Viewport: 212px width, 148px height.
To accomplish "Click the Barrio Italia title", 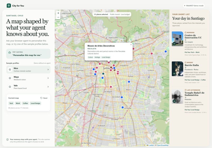I will click(x=192, y=65).
